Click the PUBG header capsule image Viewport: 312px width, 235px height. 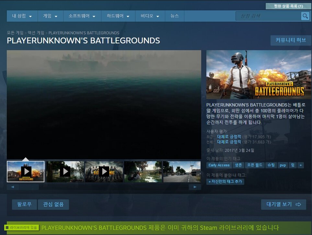point(259,74)
